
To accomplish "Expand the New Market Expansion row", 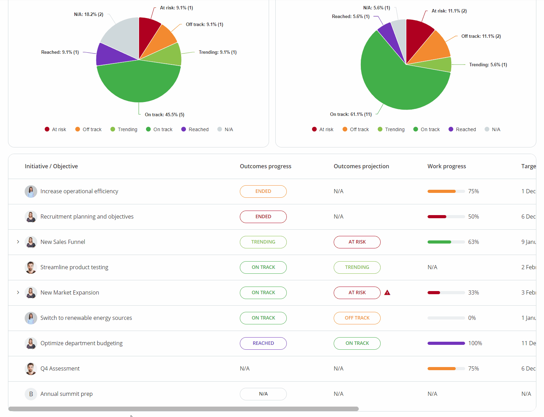I will point(18,292).
